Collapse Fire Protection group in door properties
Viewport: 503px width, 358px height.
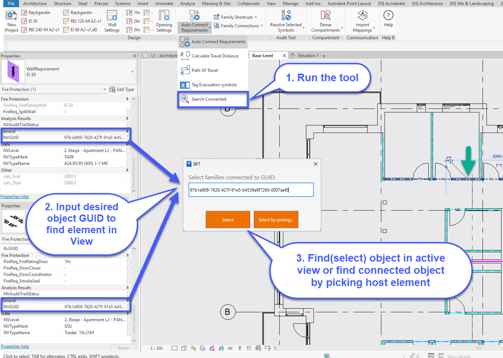coord(127,256)
